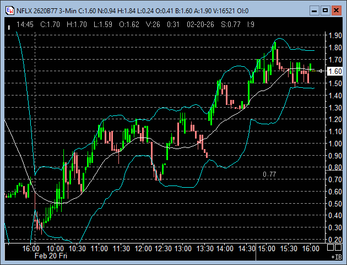Click the 0.20 level on price axis
Image resolution: width=347 pixels, height=265 pixels.
(334, 240)
